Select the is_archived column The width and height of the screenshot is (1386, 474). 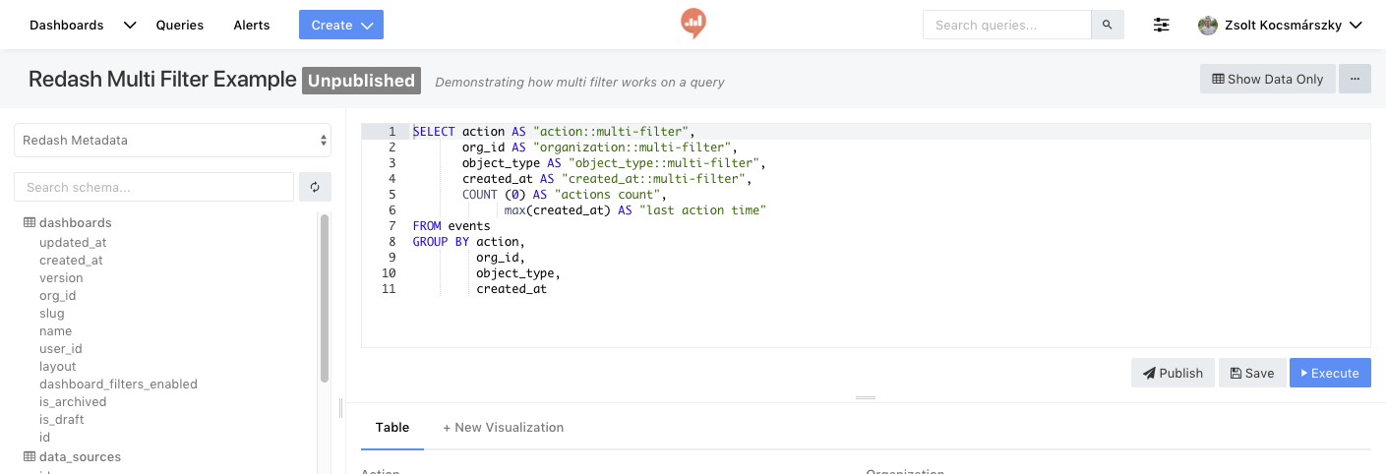[x=73, y=402]
